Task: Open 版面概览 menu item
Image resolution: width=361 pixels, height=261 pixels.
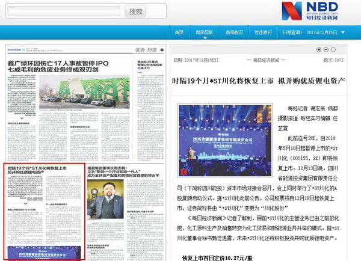Action: point(235,32)
